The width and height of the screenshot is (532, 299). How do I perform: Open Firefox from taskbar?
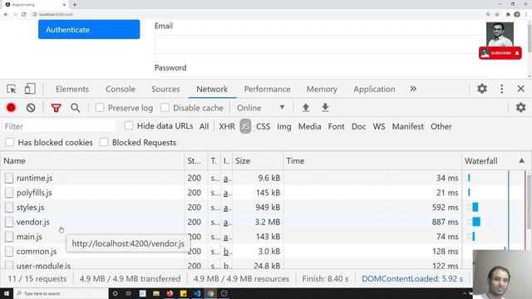coord(170,293)
